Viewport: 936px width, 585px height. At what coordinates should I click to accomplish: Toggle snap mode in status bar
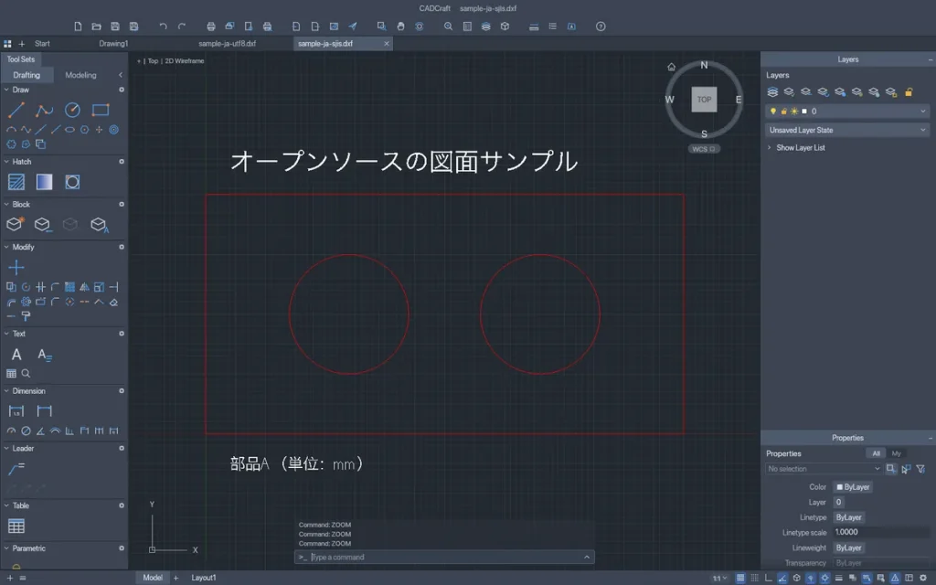point(754,578)
